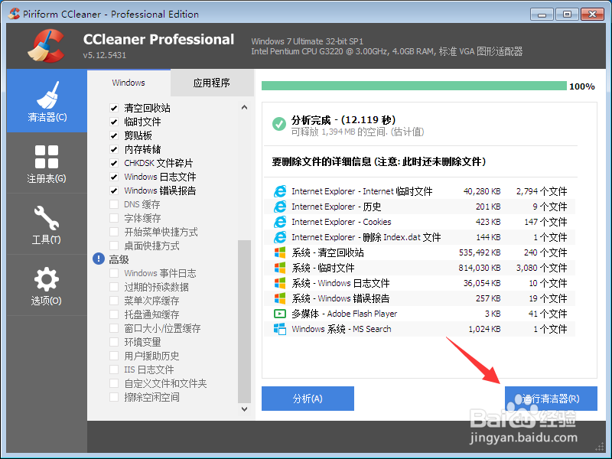Click the 高级 blue exclamation icon
The image size is (612, 459).
pos(99,259)
